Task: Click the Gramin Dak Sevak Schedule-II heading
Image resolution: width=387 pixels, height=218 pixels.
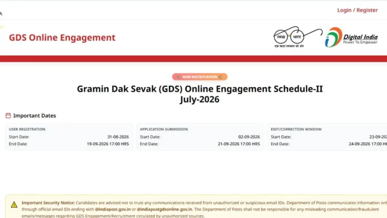Action: (x=200, y=94)
